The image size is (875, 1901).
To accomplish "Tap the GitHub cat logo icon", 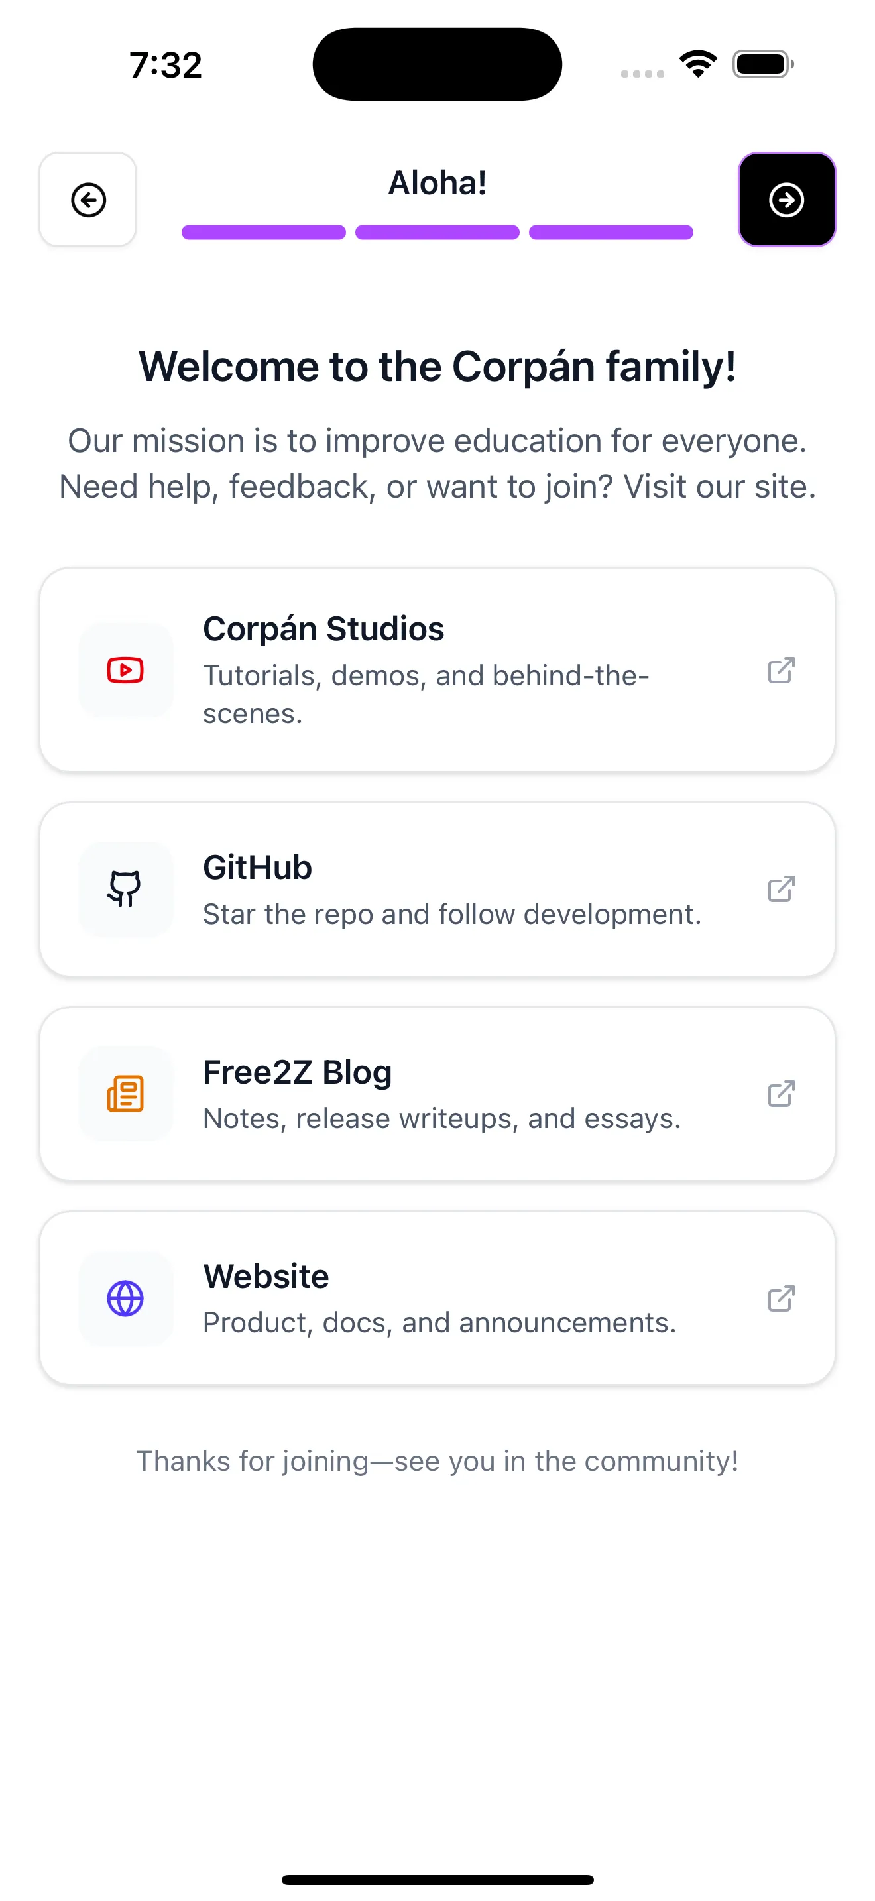I will (x=125, y=888).
